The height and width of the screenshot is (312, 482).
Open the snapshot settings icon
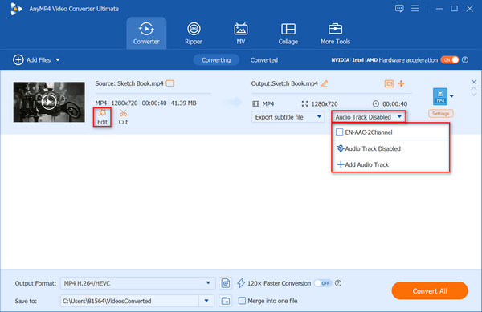point(225,283)
